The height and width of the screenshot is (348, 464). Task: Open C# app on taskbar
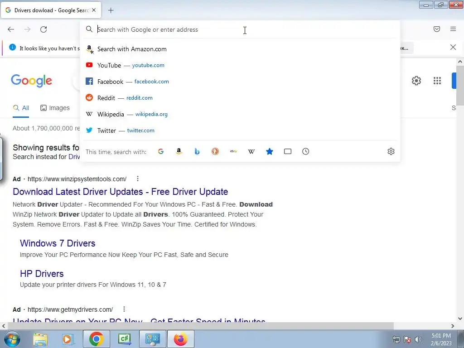(124, 339)
